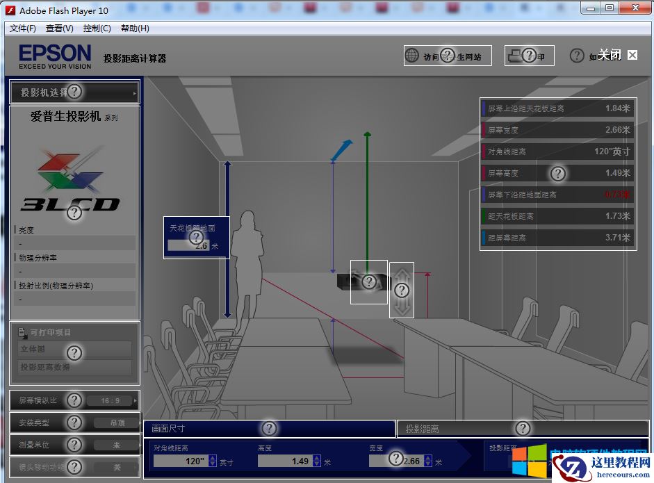Open help for 测量单位 setting
The image size is (654, 483).
74,445
